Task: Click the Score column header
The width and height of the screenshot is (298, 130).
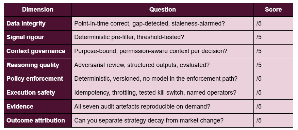Action: click(273, 10)
